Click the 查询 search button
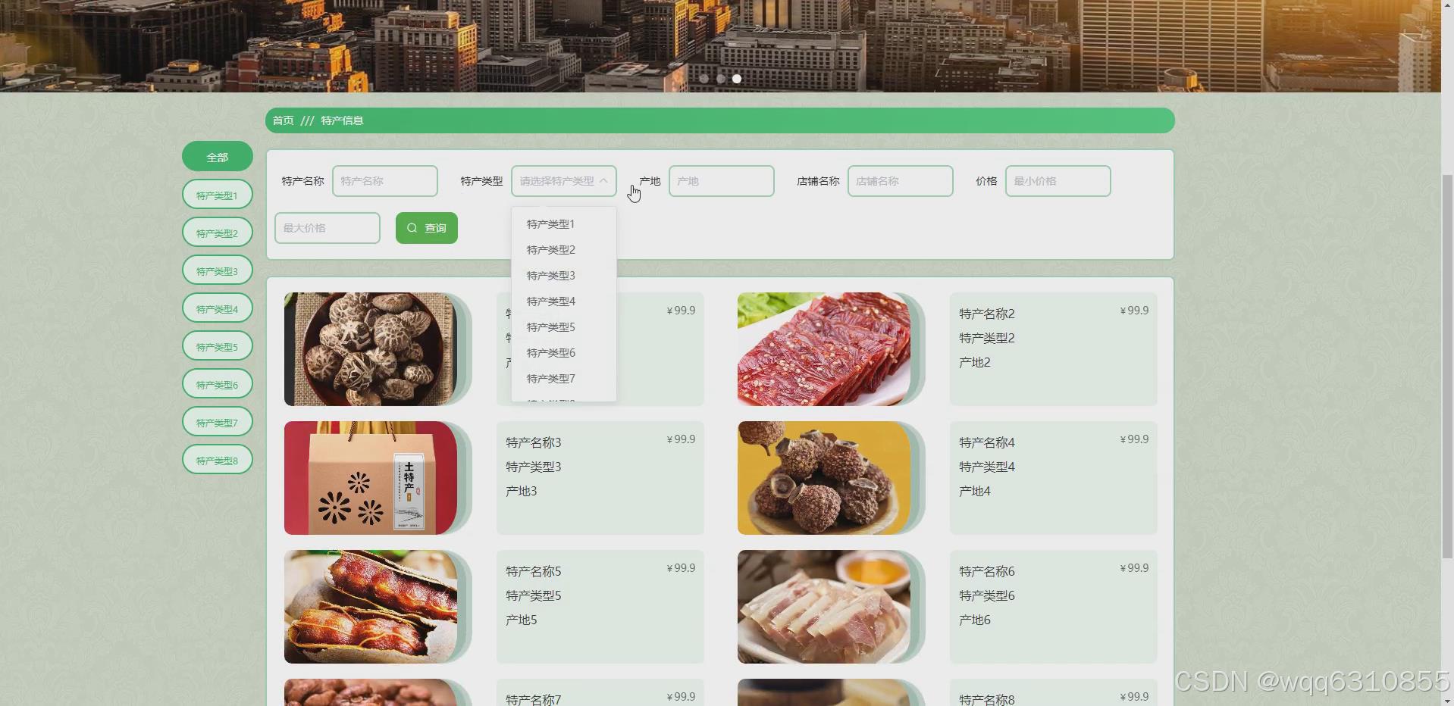This screenshot has height=706, width=1454. pyautogui.click(x=427, y=228)
